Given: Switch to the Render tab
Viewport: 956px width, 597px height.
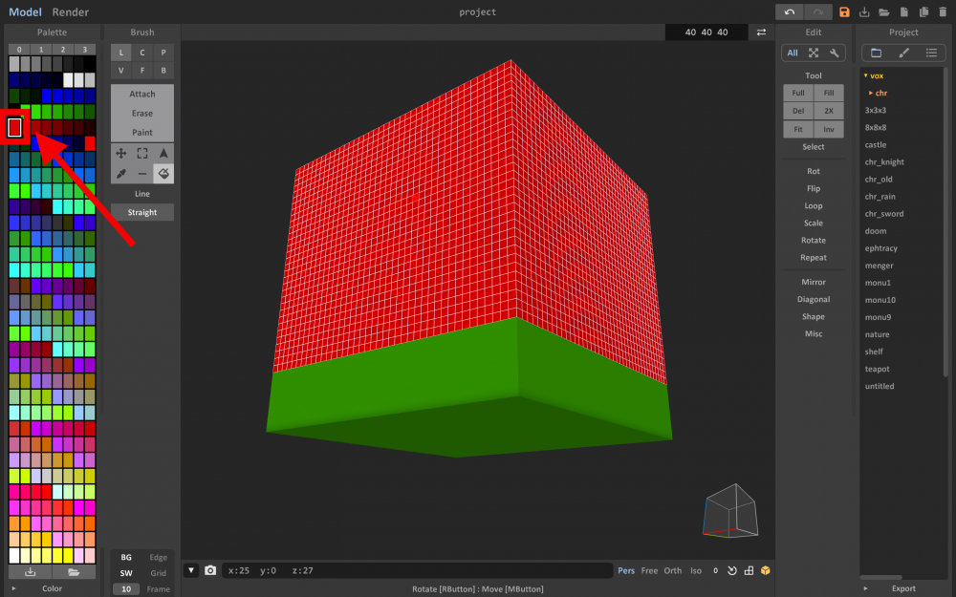Looking at the screenshot, I should 70,11.
